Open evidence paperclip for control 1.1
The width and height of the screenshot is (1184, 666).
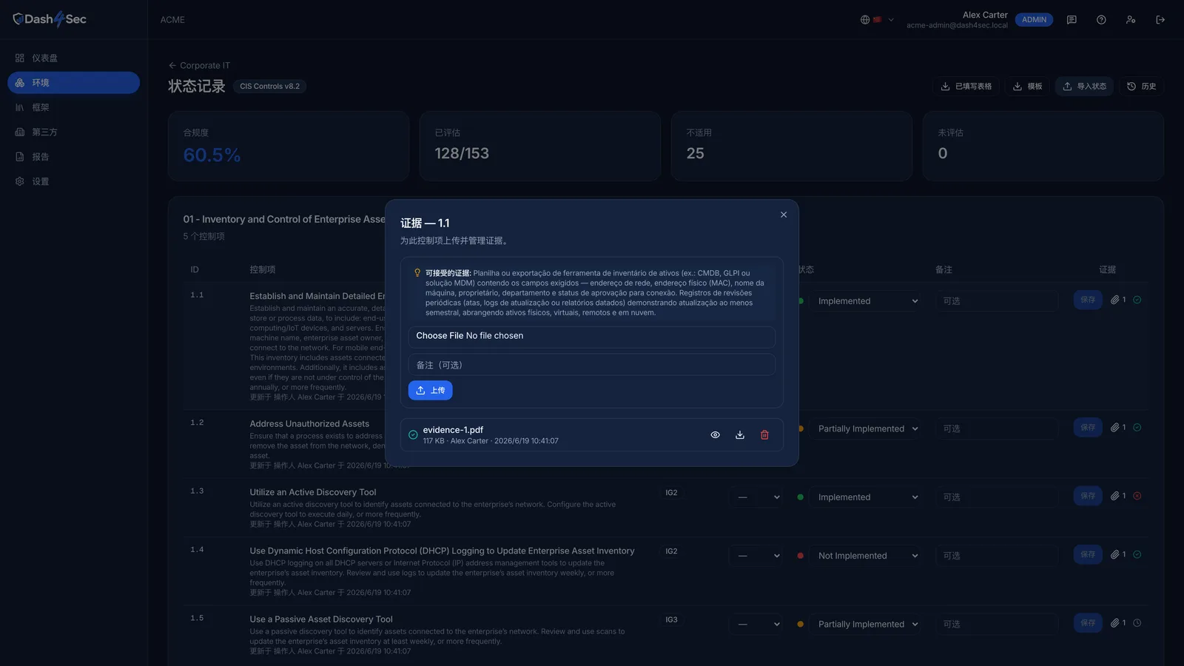(x=1117, y=300)
